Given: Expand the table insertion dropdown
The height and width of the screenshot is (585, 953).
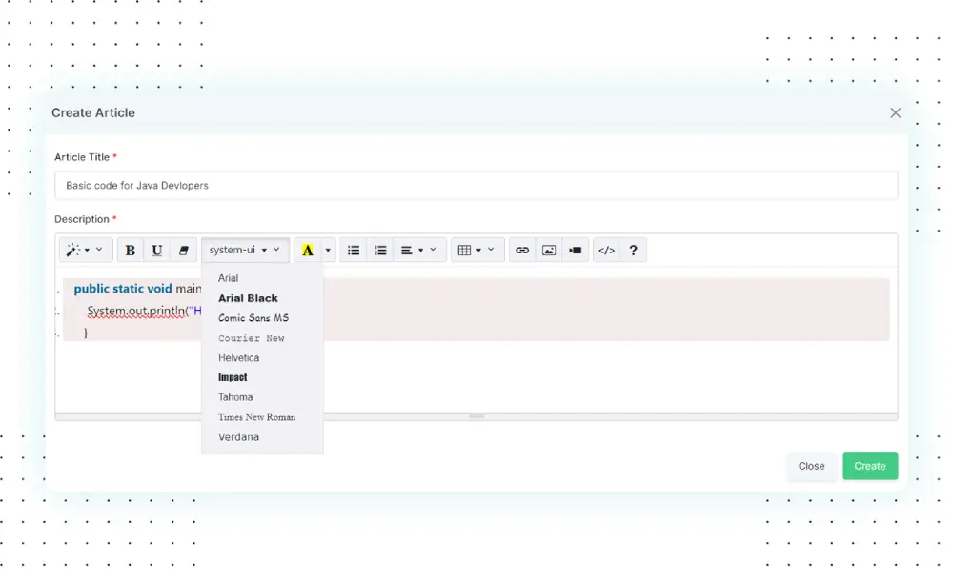Looking at the screenshot, I should 476,250.
